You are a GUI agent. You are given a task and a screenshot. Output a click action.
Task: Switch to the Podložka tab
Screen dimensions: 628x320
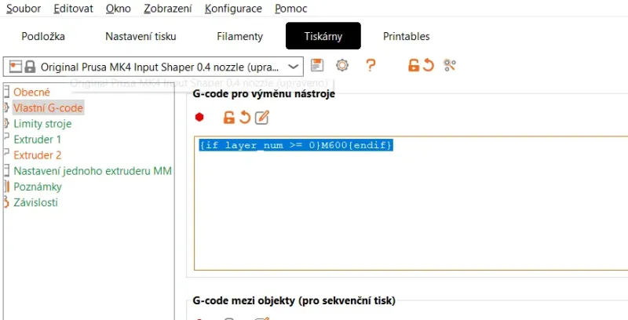tap(43, 36)
